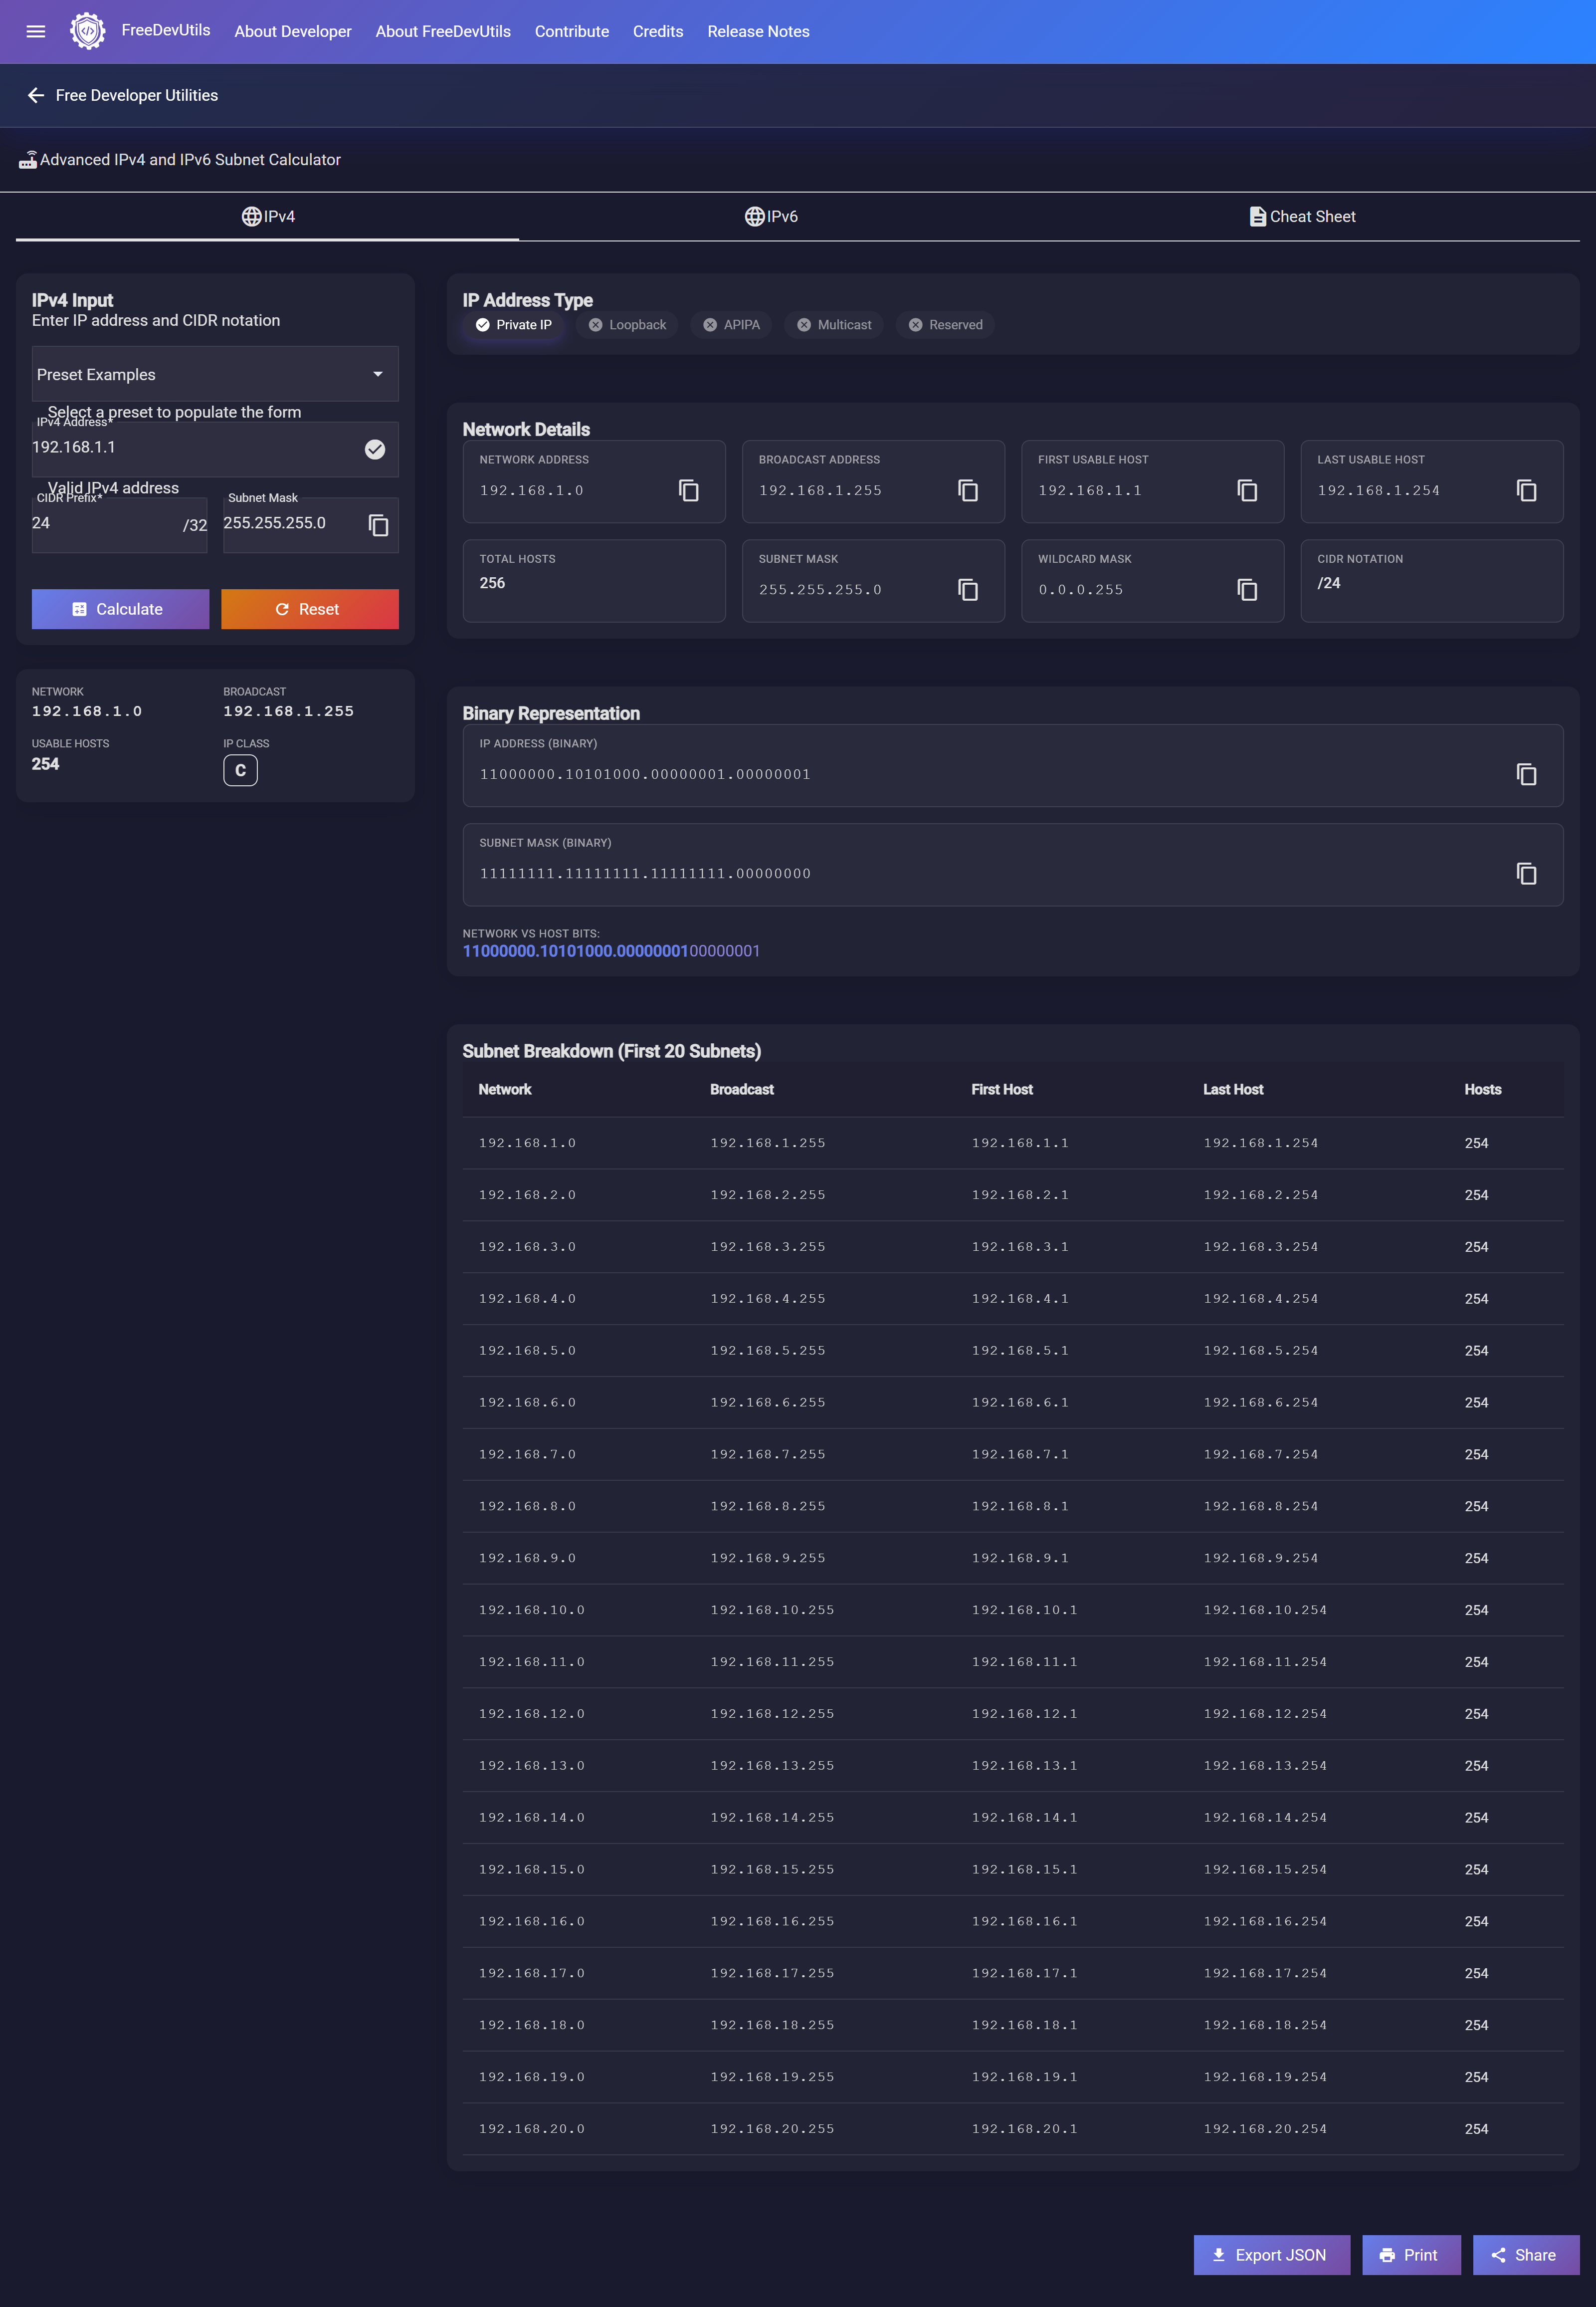Toggle the Private IP chip
The image size is (1596, 2307).
[513, 325]
